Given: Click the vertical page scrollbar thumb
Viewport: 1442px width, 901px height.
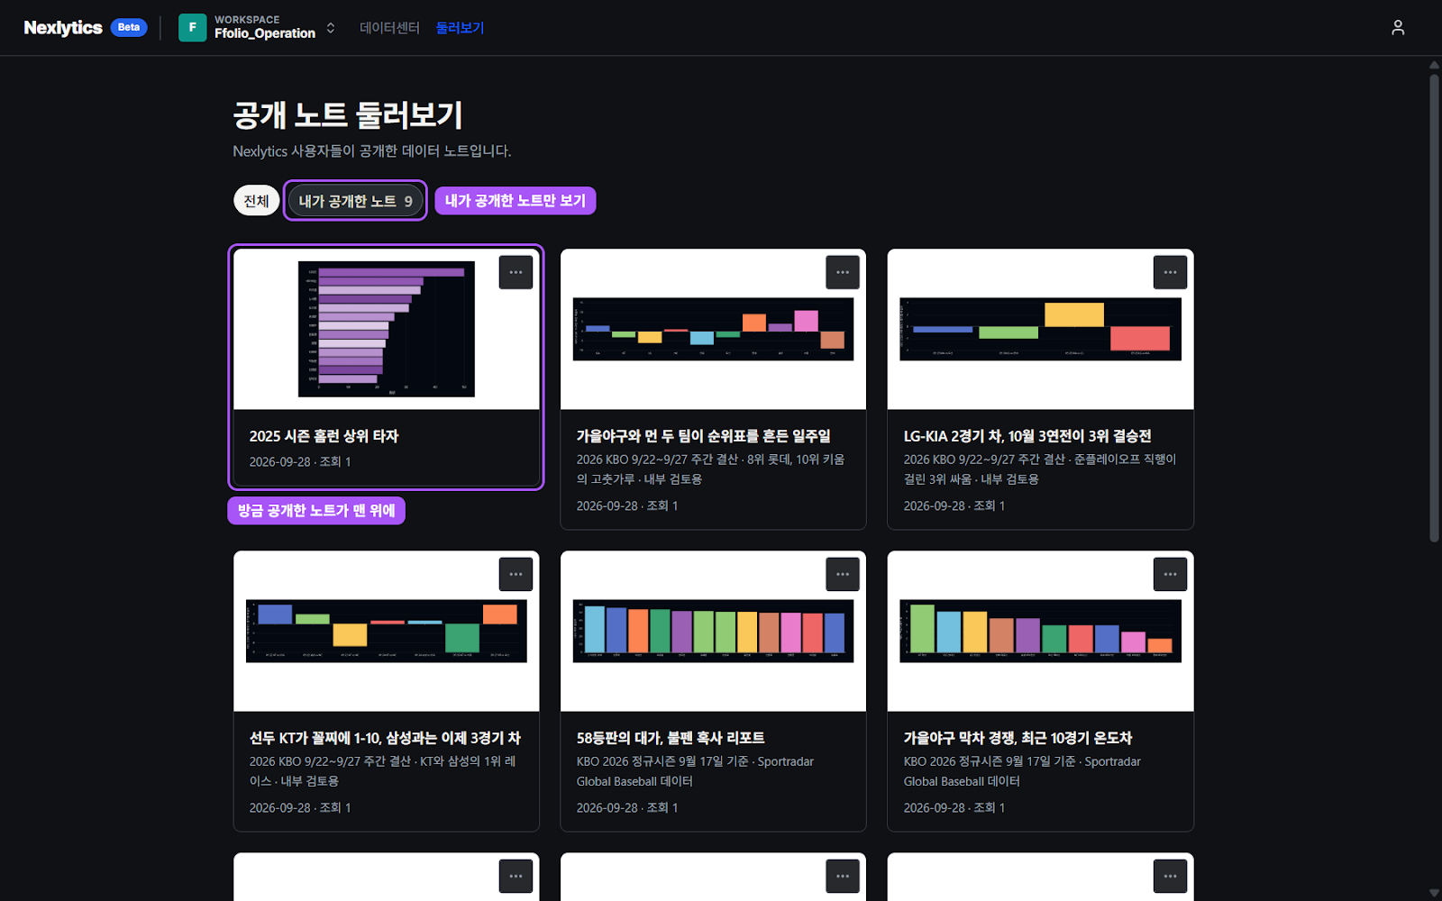Looking at the screenshot, I should click(1434, 308).
